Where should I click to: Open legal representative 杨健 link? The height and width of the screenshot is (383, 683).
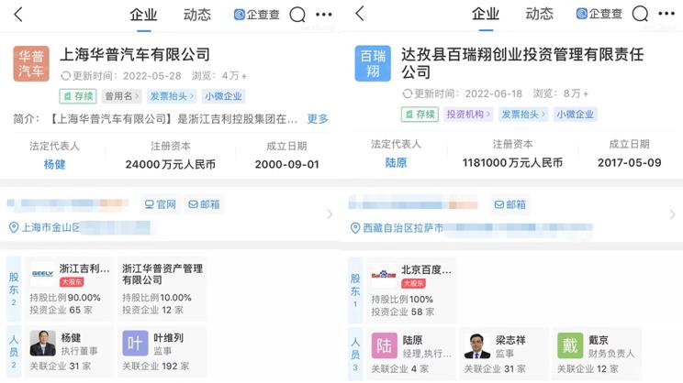point(55,164)
